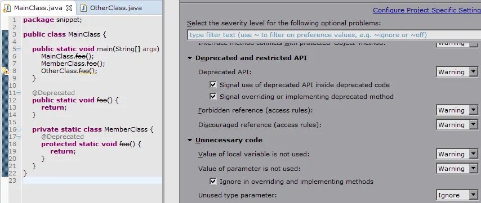Click the type filter text field
The height and width of the screenshot is (203, 481).
point(334,35)
